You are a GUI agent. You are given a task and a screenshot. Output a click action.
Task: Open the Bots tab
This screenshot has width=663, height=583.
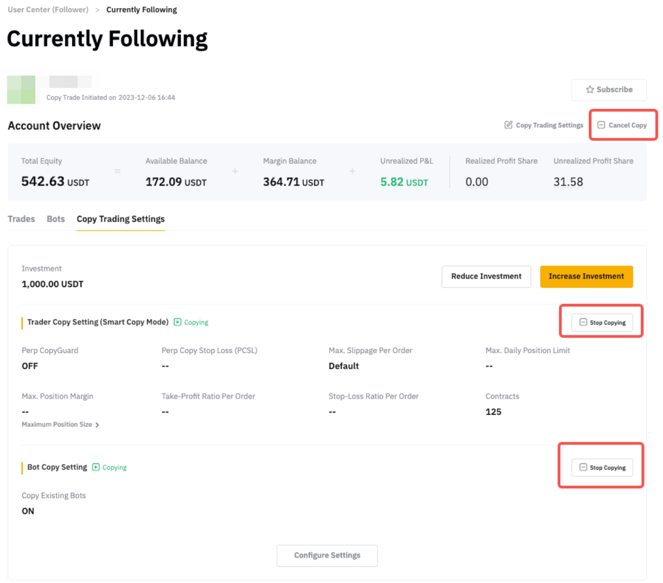(x=56, y=219)
